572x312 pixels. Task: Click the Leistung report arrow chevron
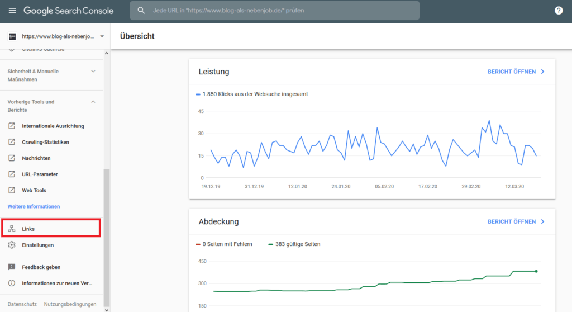pos(542,72)
